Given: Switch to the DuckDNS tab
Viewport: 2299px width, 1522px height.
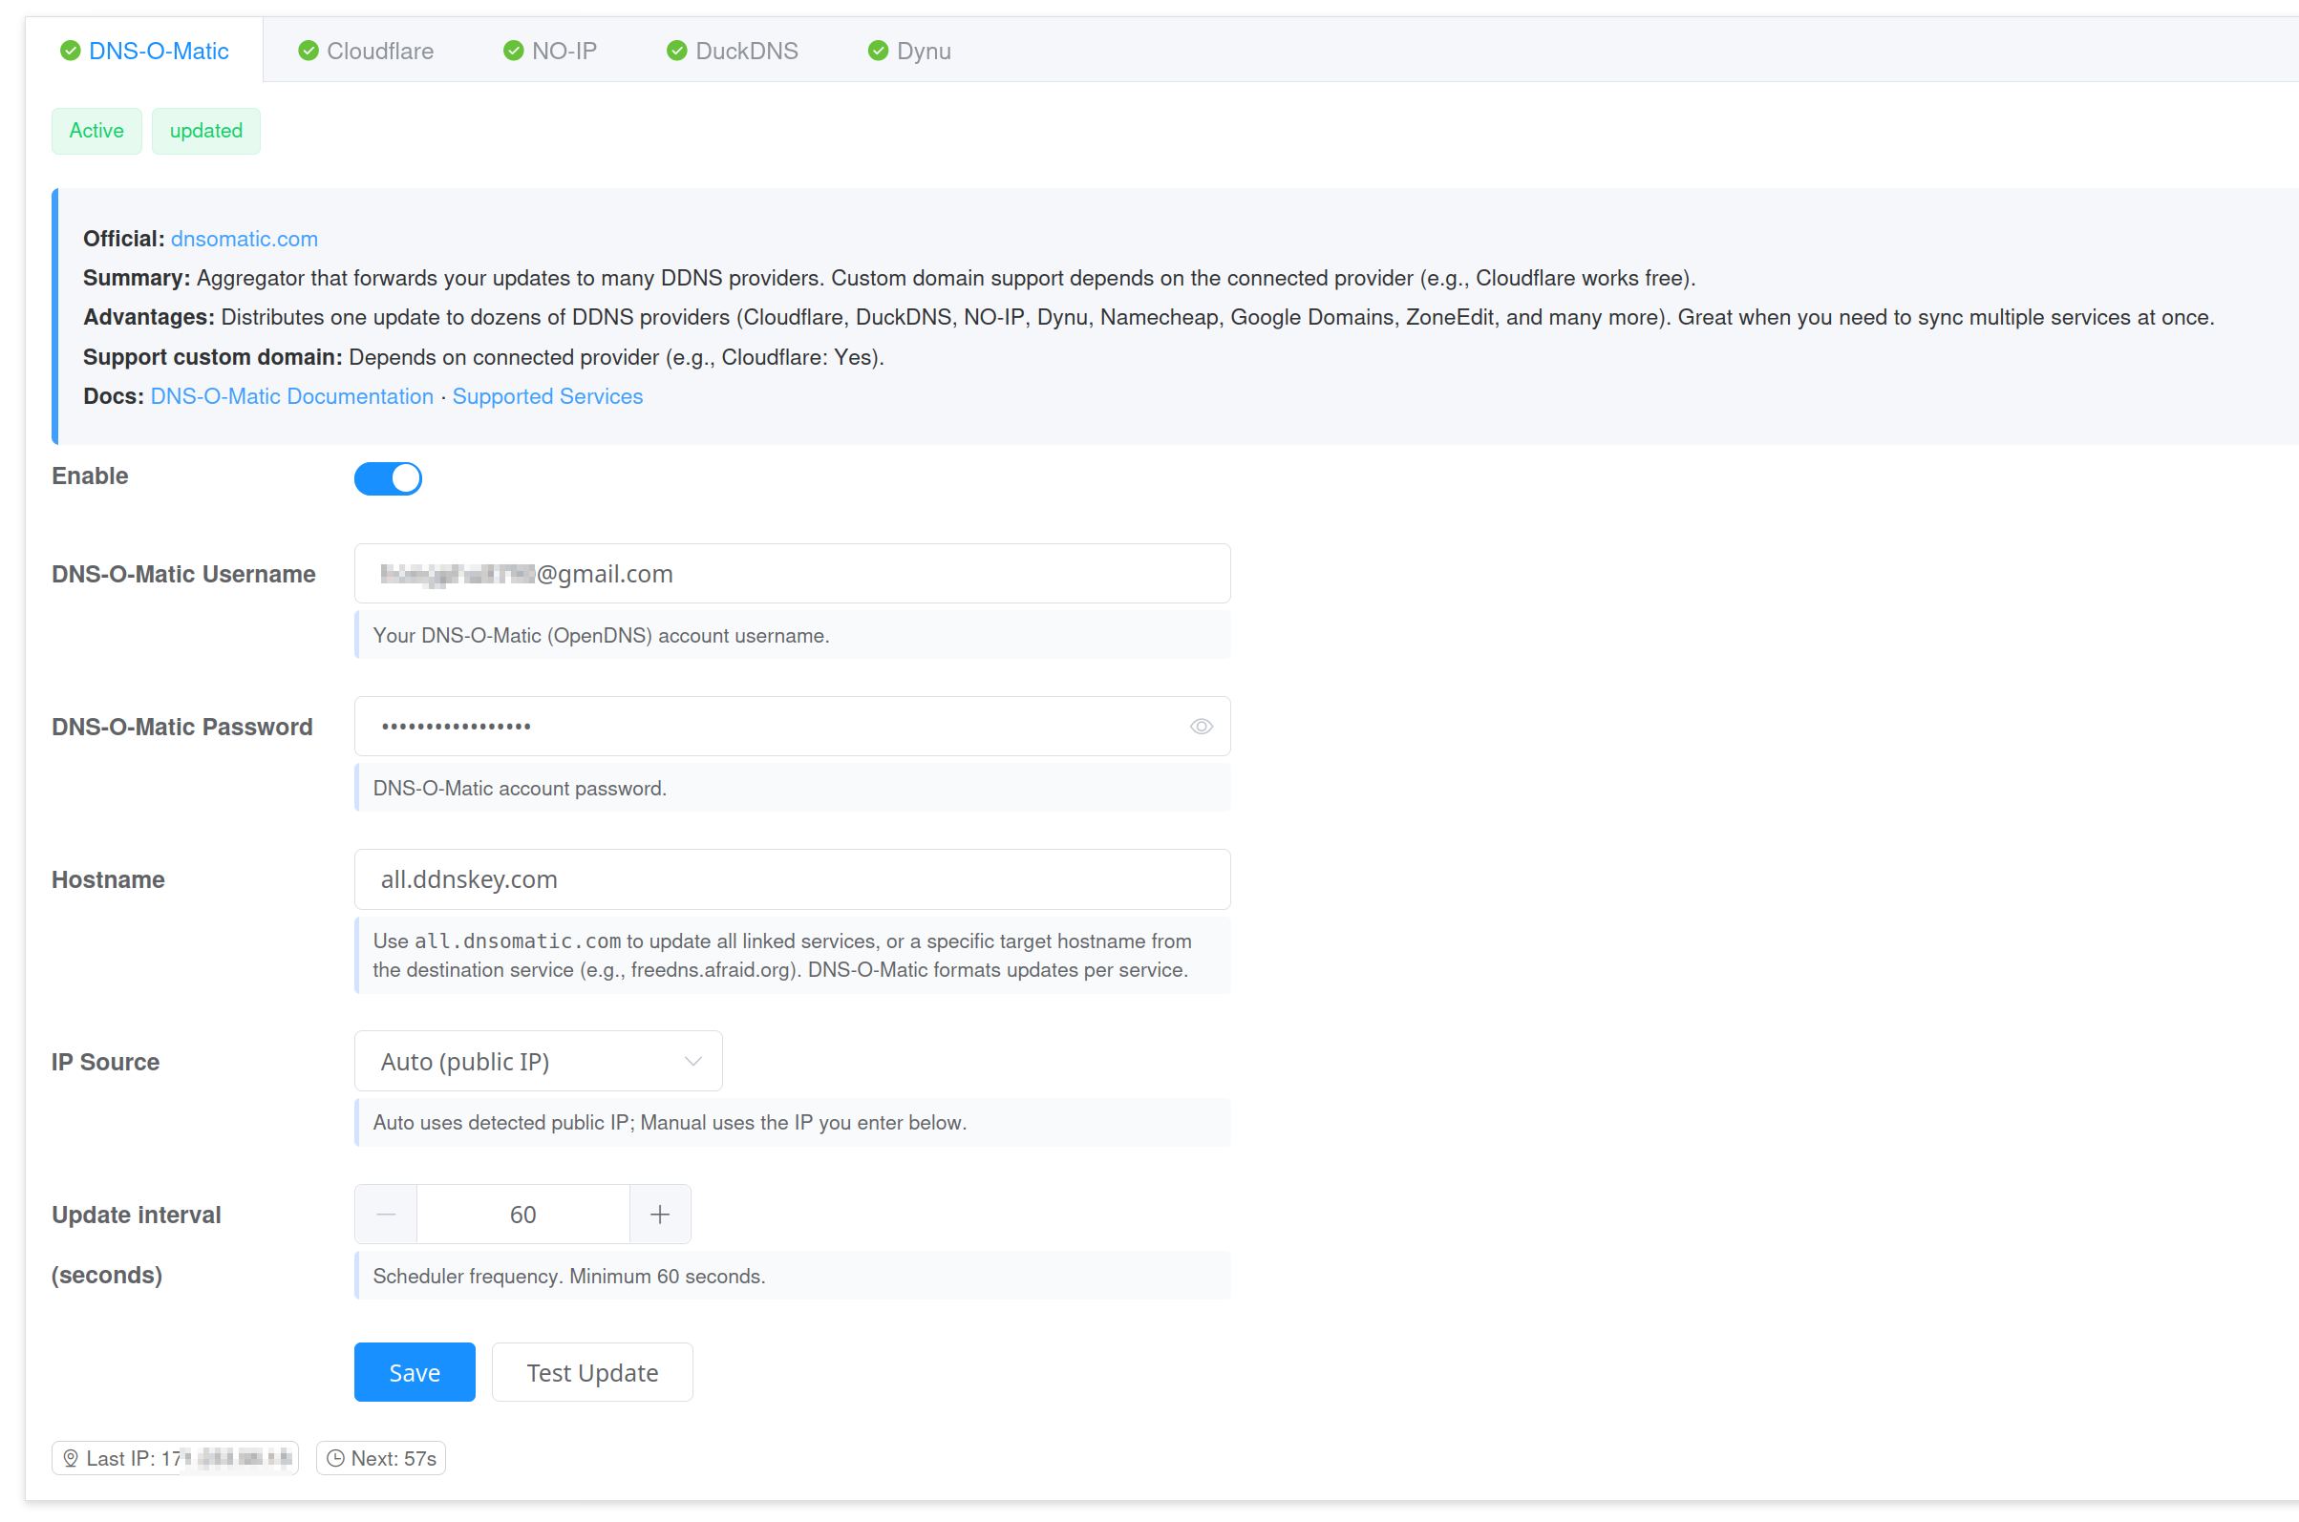Looking at the screenshot, I should click(746, 51).
